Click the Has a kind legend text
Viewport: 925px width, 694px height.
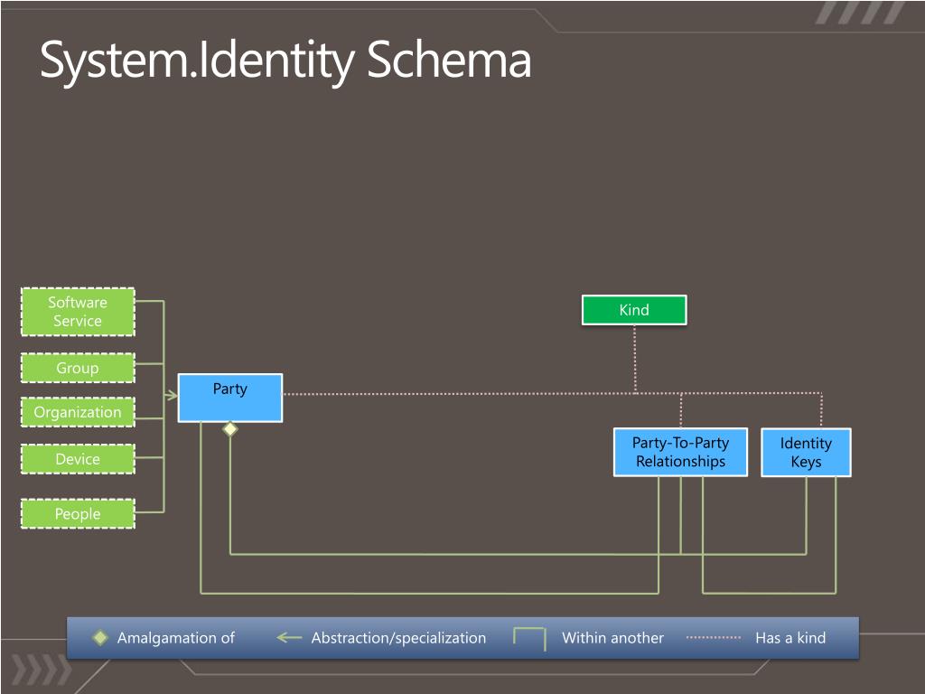click(x=790, y=638)
